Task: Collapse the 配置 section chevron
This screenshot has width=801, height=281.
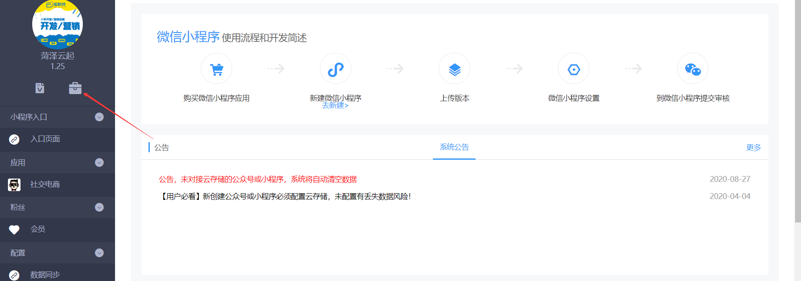Action: 99,253
